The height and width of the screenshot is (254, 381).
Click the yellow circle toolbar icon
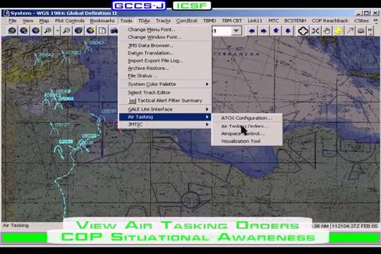(339, 31)
